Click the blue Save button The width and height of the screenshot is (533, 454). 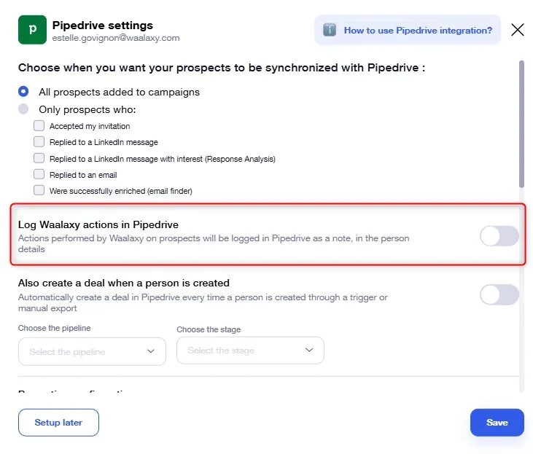click(497, 423)
